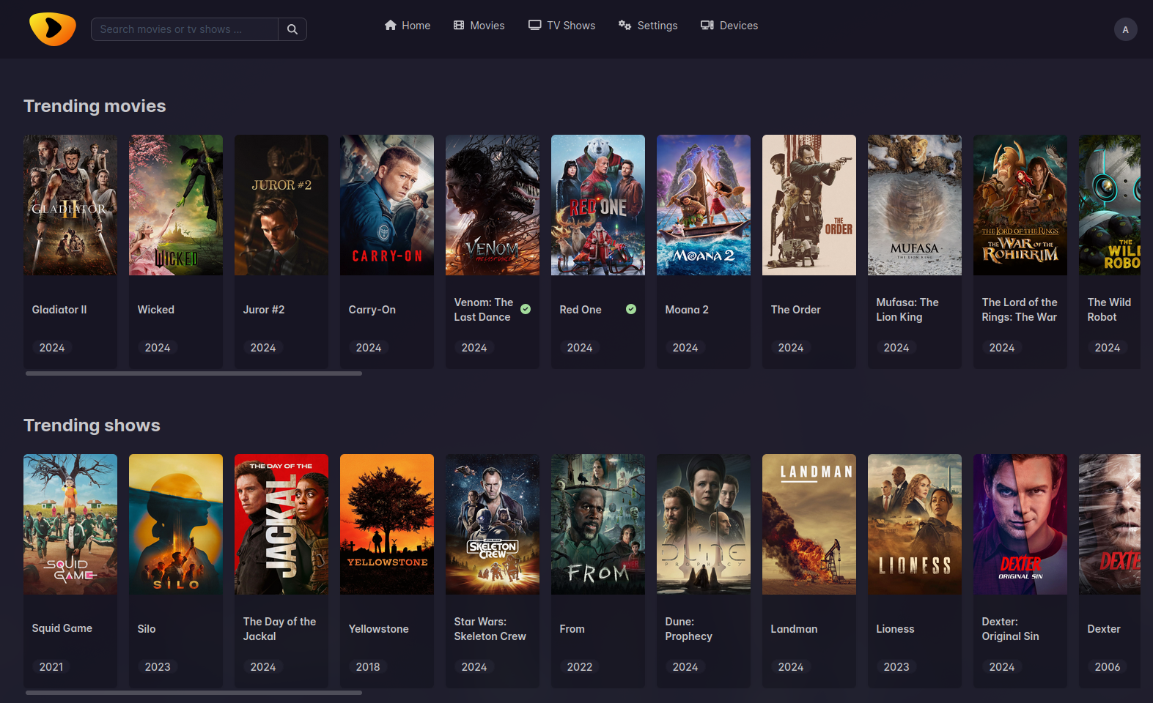Image resolution: width=1153 pixels, height=703 pixels.
Task: Click the search magnifier button
Action: (x=292, y=29)
